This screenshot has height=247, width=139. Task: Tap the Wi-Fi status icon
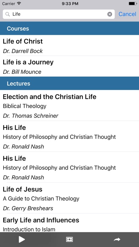[19, 4]
